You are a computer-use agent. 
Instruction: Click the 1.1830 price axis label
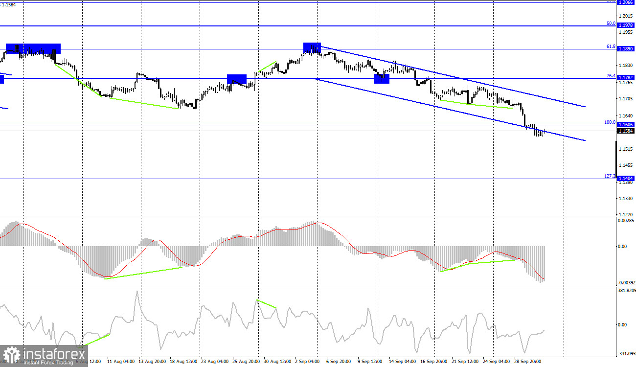click(x=626, y=66)
